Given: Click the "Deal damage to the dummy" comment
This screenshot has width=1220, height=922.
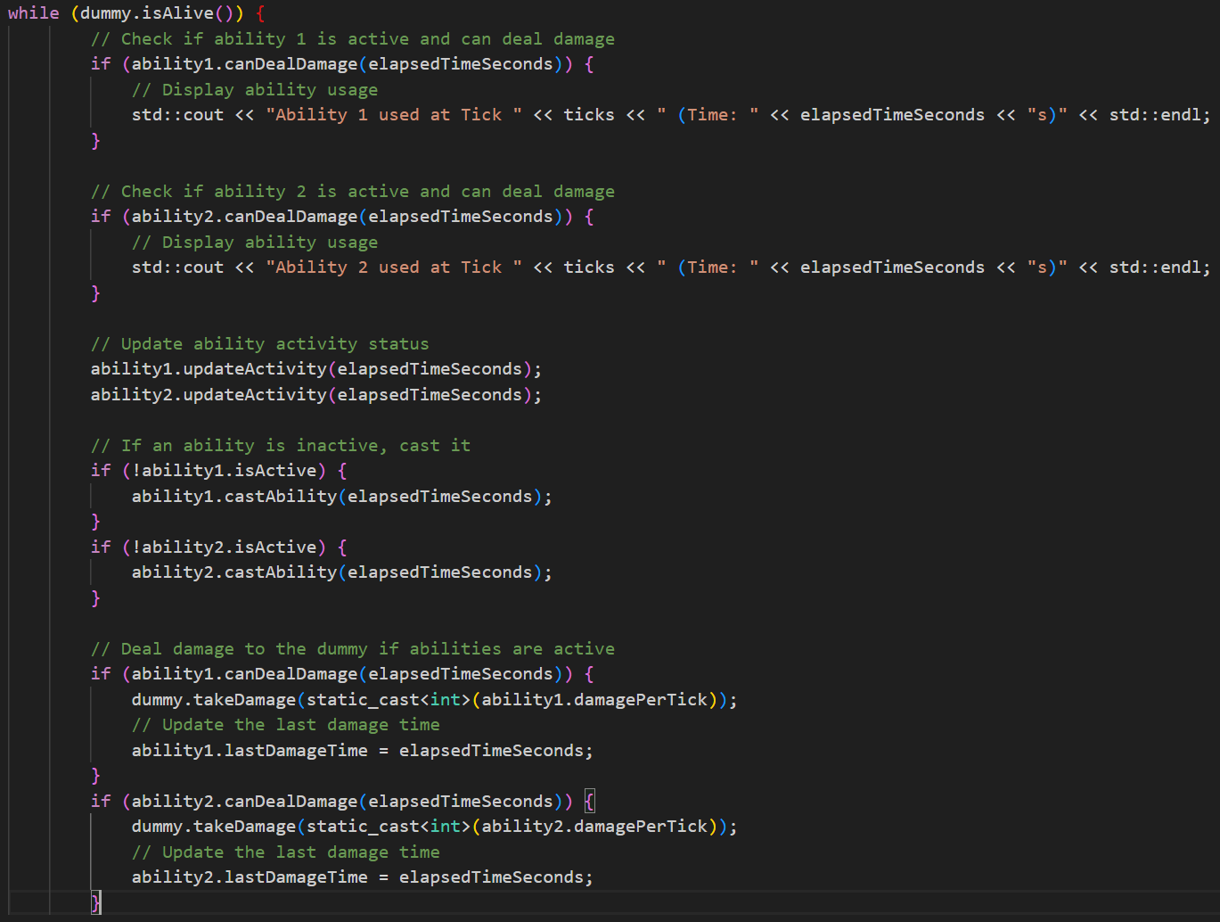Looking at the screenshot, I should pyautogui.click(x=352, y=649).
